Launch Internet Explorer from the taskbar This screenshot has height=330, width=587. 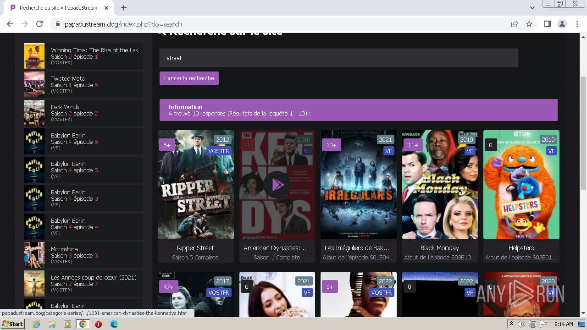(x=36, y=324)
